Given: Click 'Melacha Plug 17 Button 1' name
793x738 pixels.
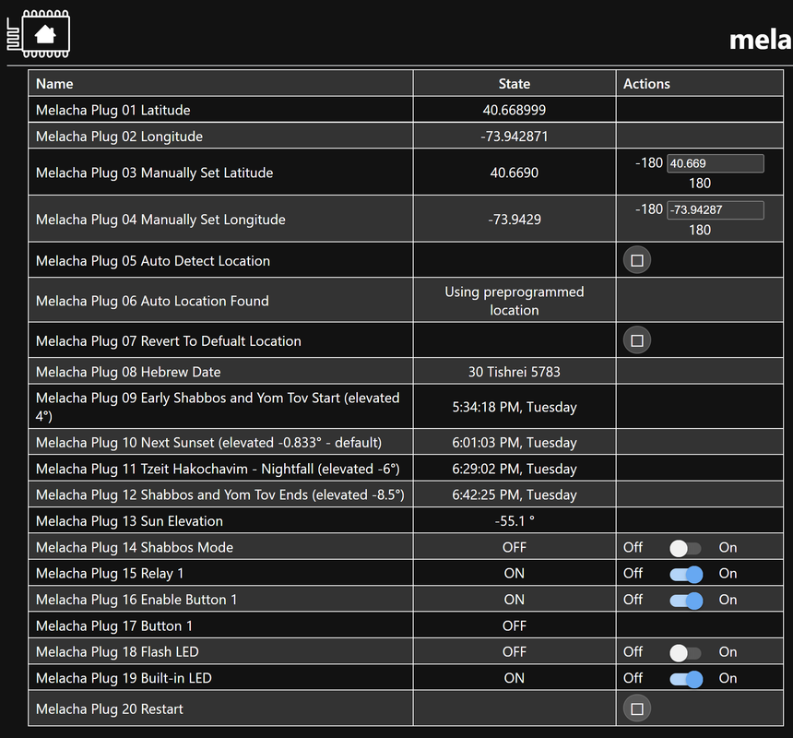Looking at the screenshot, I should tap(113, 626).
